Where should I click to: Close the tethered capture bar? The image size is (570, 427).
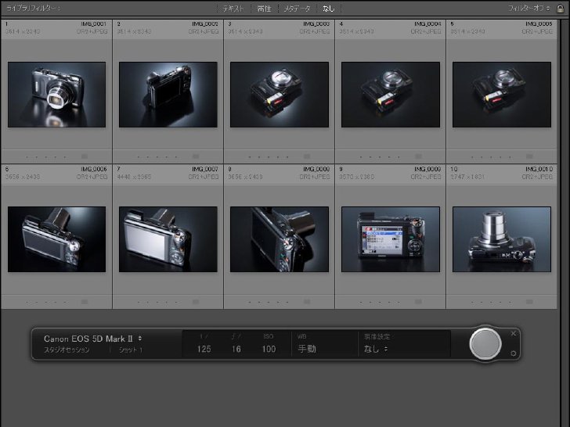coord(514,333)
